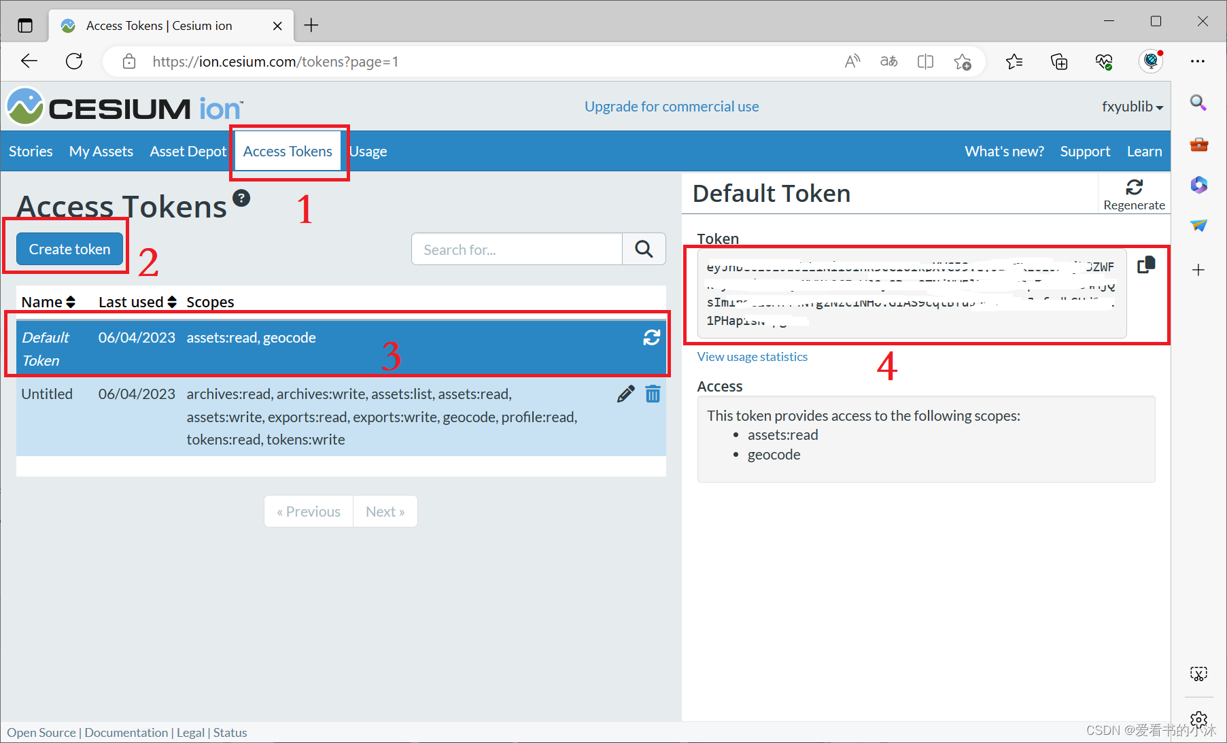Open the translate icon in address bar

pyautogui.click(x=888, y=62)
